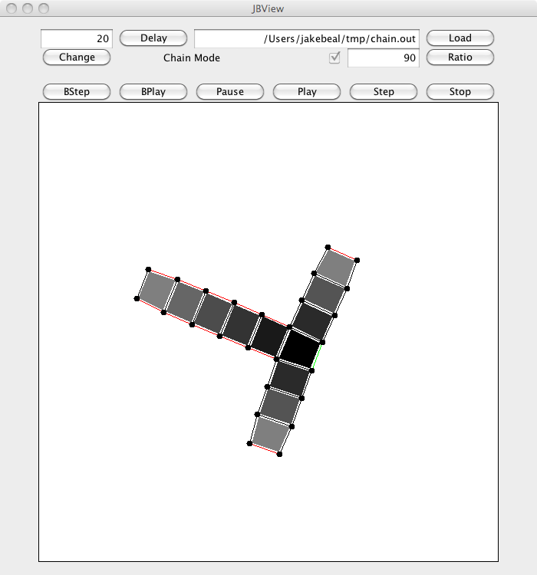This screenshot has height=575, width=537.
Task: Minimize the JBView window
Action: [28, 8]
